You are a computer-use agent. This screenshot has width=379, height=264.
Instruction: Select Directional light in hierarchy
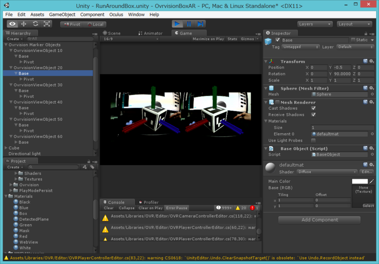click(25, 154)
